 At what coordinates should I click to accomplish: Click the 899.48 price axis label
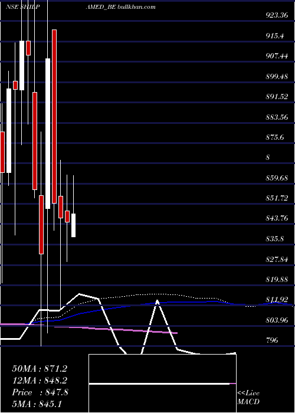coord(277,76)
